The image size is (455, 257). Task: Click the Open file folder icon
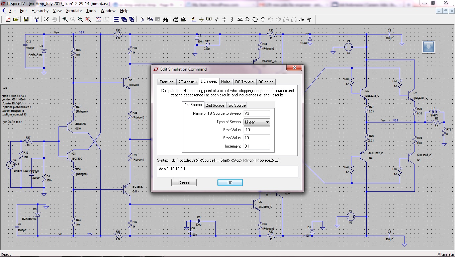16,19
